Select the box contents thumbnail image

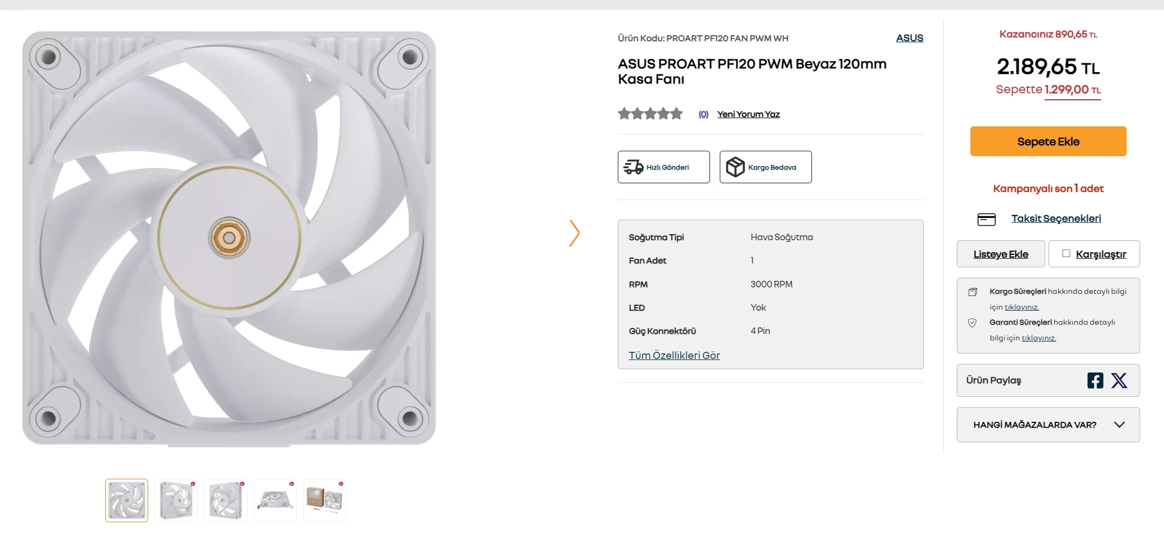tap(324, 500)
